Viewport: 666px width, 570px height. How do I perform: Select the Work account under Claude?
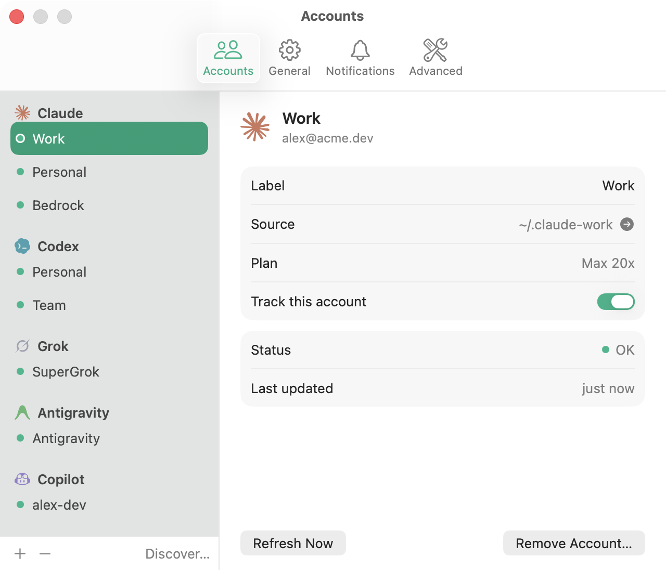tap(109, 138)
